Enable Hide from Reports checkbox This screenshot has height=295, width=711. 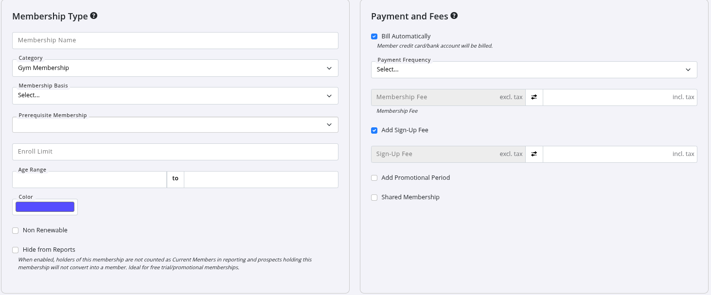16,250
